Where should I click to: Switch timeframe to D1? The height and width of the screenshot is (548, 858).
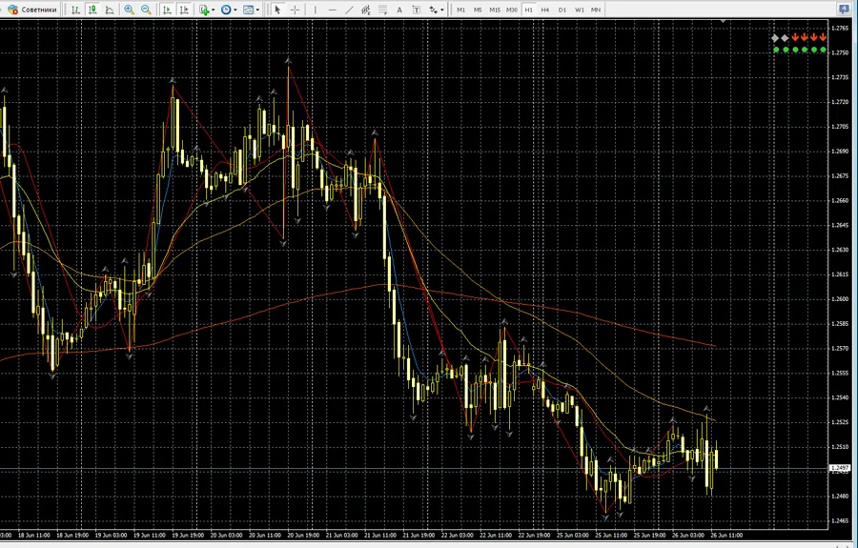point(562,10)
